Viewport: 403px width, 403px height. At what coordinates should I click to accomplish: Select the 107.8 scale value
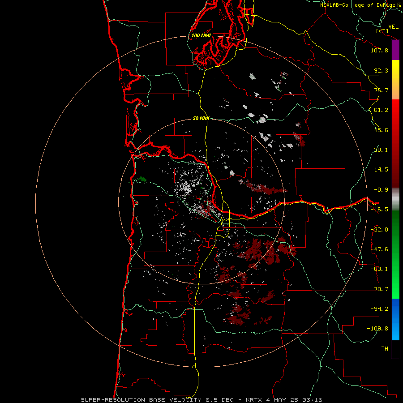coord(379,50)
